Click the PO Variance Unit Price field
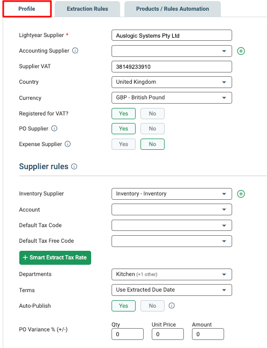The width and height of the screenshot is (267, 348). tap(168, 334)
